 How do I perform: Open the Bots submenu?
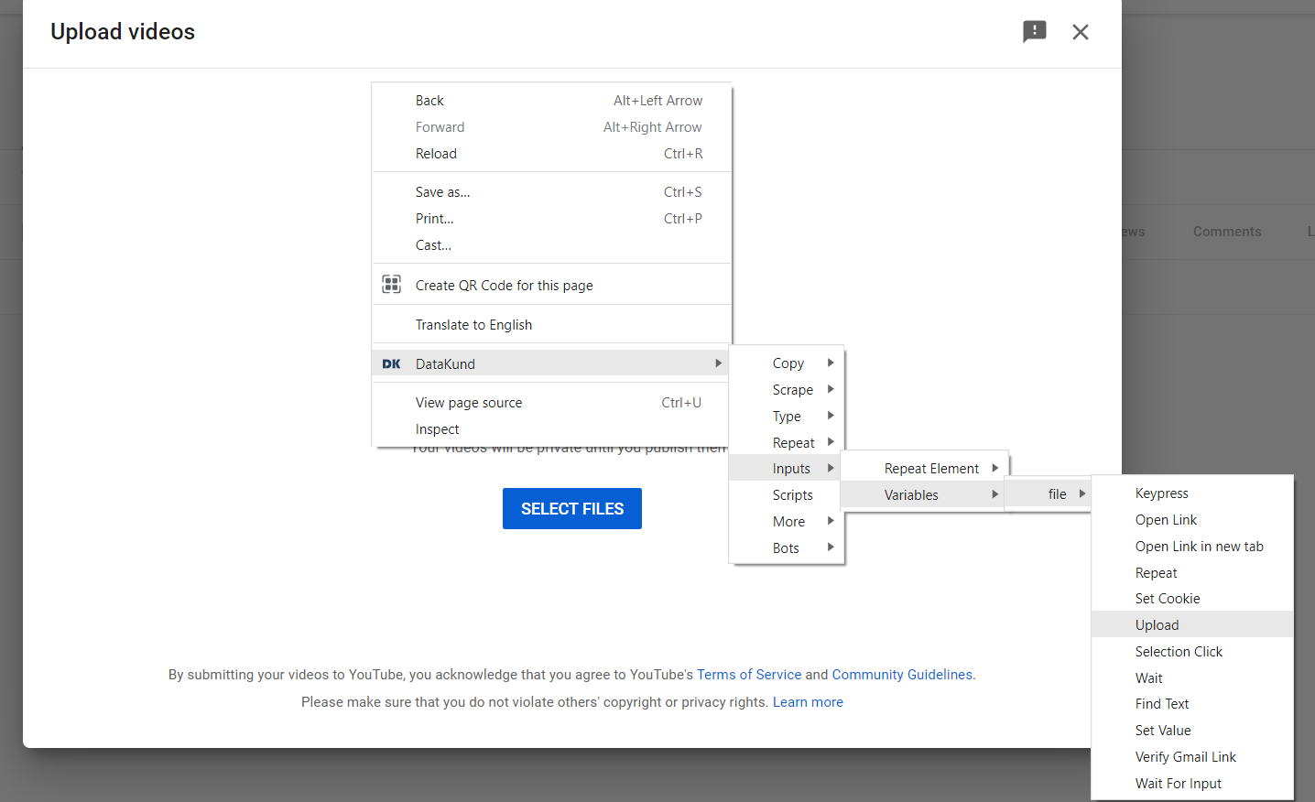786,548
